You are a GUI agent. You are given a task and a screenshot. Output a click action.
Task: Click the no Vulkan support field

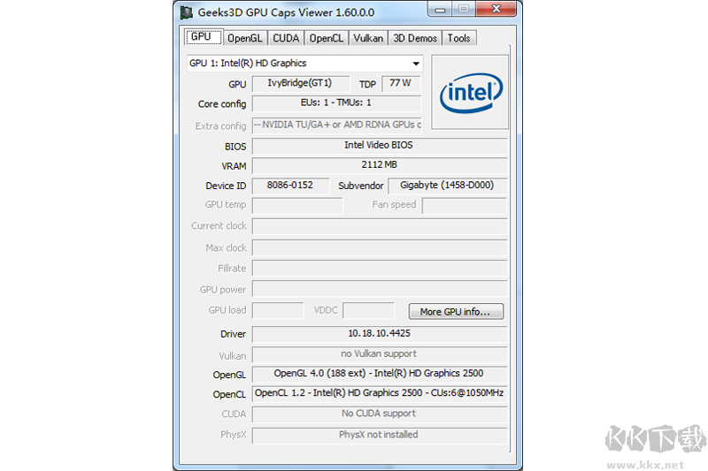pyautogui.click(x=380, y=354)
